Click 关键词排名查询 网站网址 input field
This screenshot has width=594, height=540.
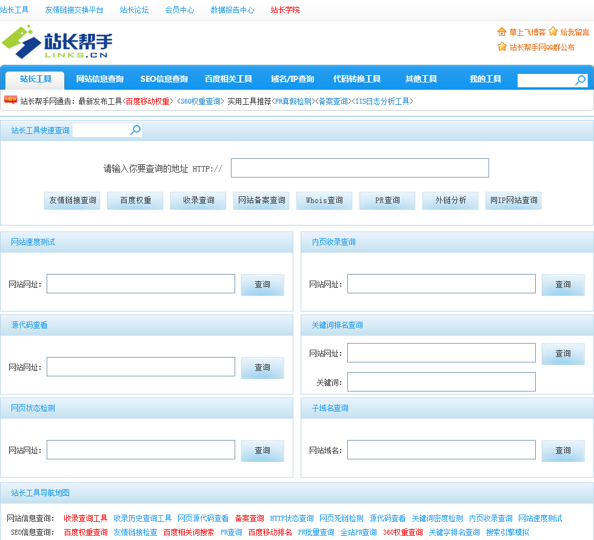(x=441, y=353)
